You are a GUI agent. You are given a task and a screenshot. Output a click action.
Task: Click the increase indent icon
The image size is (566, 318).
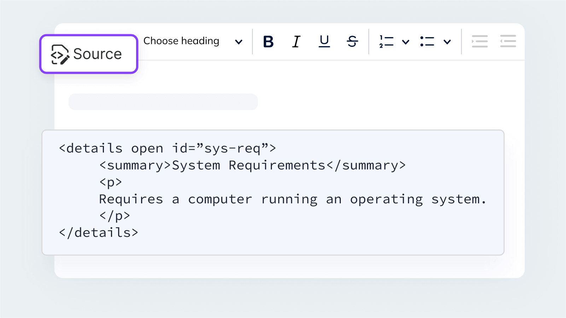pos(480,41)
